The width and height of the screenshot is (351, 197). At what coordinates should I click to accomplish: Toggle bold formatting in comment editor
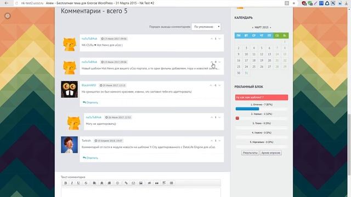coord(66,183)
